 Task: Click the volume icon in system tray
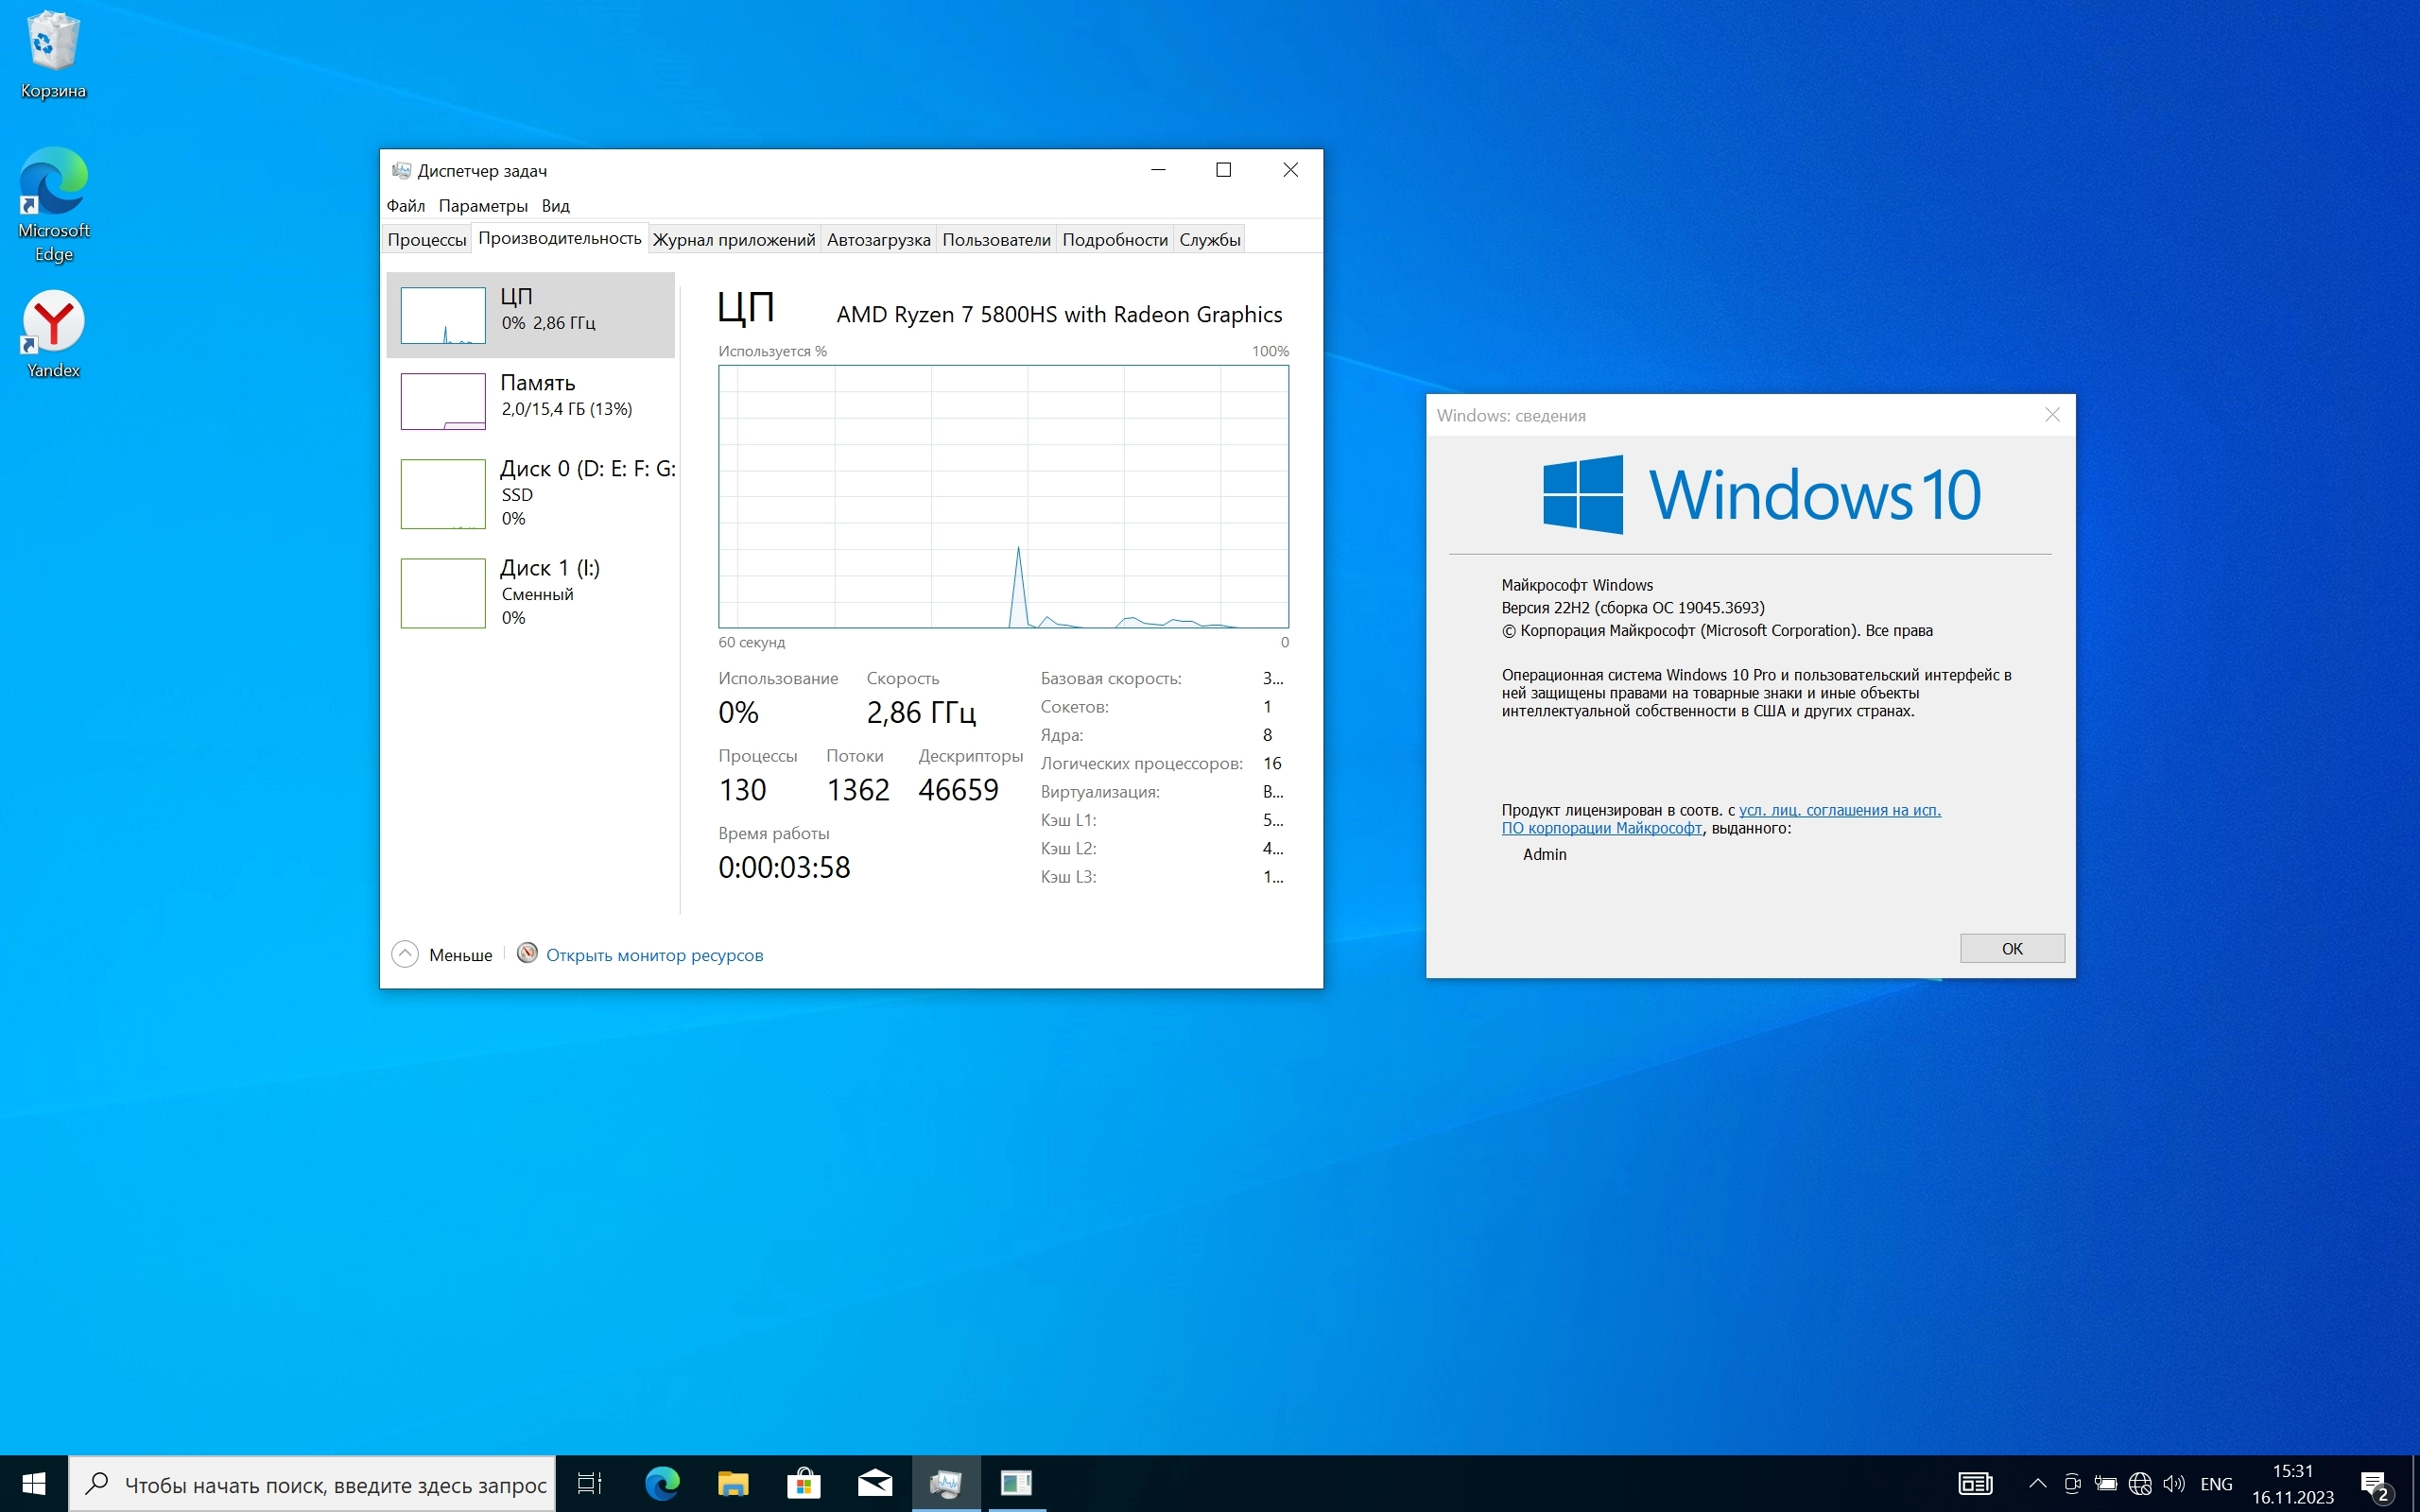(2173, 1484)
